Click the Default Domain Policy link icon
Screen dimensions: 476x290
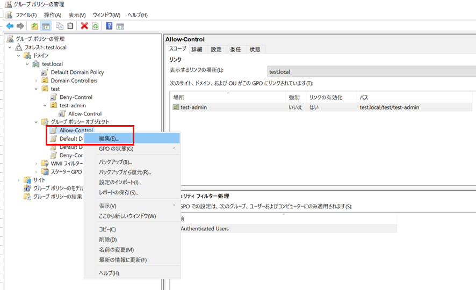pos(45,72)
